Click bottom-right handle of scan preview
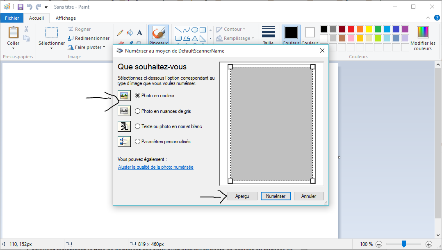This screenshot has height=250, width=442. [x=312, y=181]
